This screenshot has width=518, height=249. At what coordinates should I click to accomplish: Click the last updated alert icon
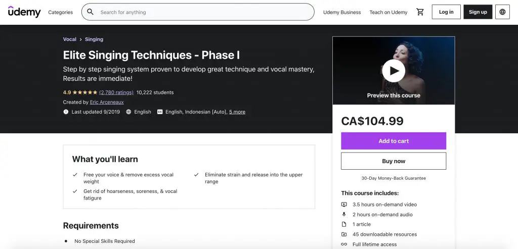coord(66,112)
